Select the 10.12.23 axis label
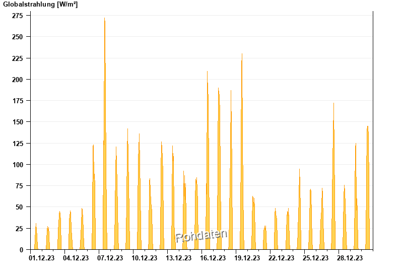 coord(145,258)
